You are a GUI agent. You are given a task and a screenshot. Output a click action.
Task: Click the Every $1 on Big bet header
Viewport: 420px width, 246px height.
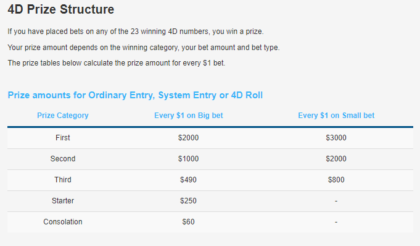click(189, 116)
